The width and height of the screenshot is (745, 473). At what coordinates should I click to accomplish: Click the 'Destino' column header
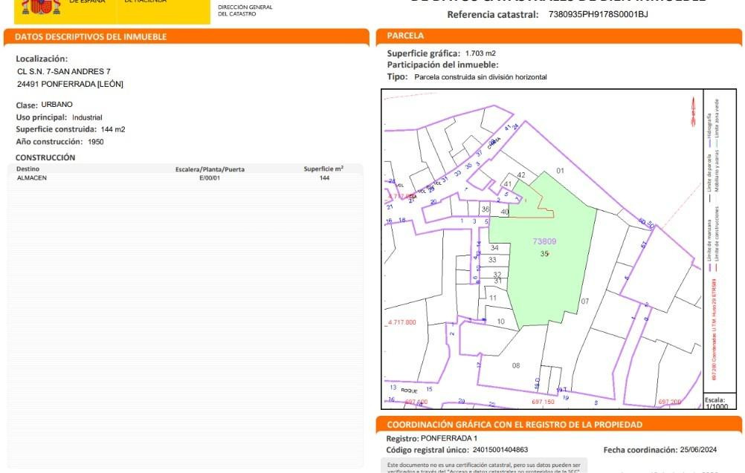click(x=28, y=169)
